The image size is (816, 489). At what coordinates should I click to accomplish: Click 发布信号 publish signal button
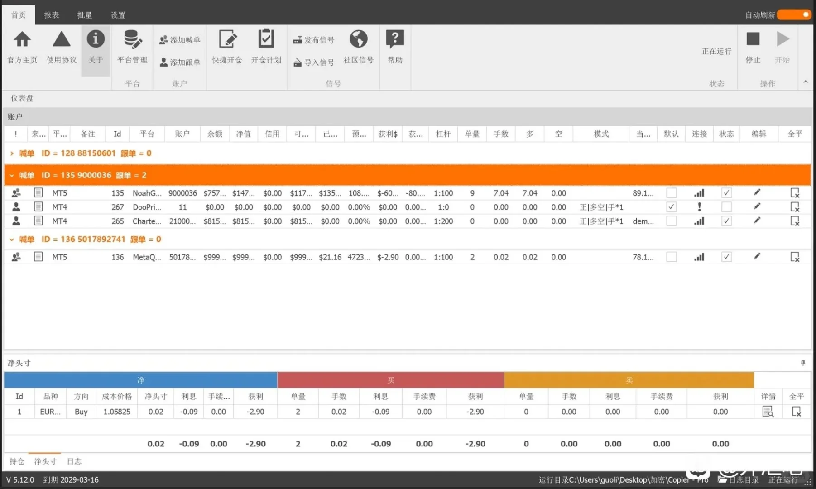(314, 40)
